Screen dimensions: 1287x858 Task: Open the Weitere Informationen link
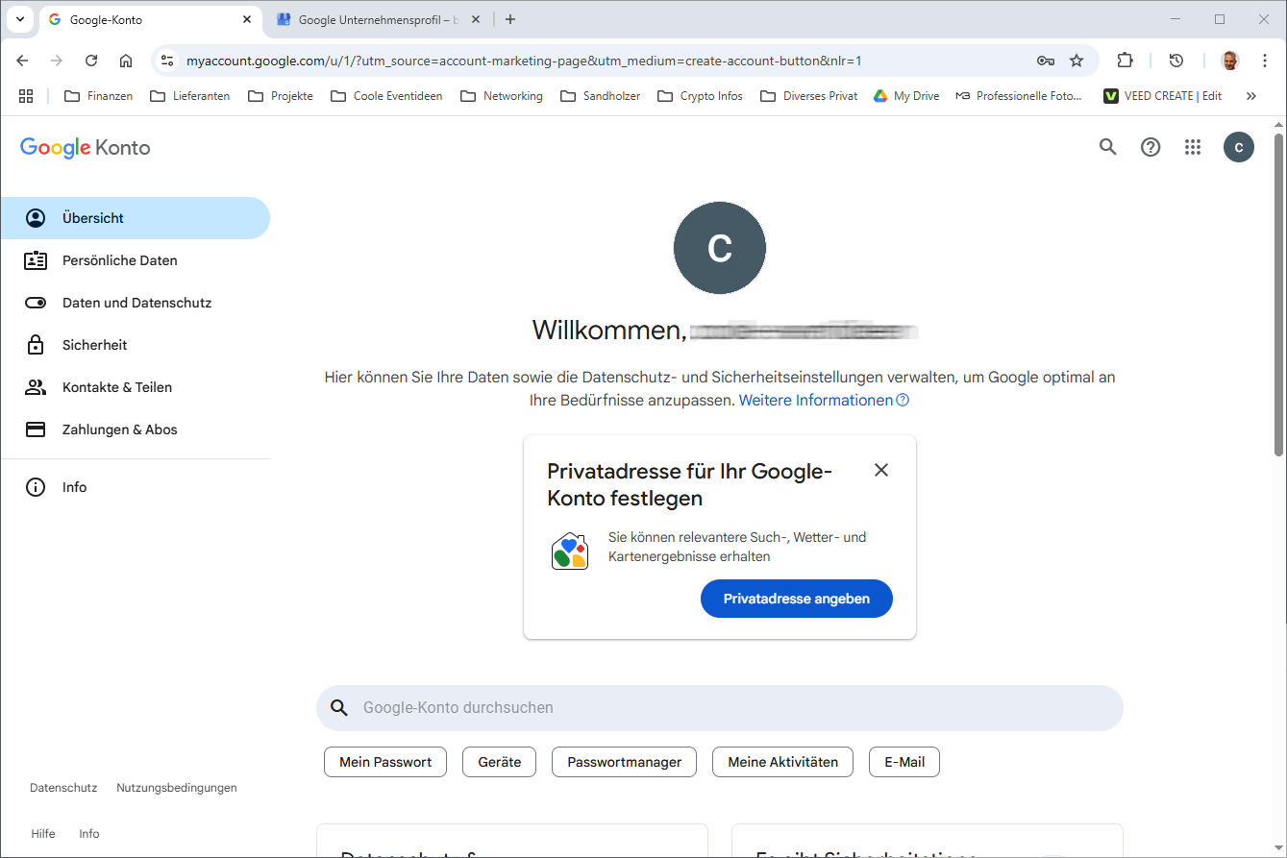click(x=816, y=401)
